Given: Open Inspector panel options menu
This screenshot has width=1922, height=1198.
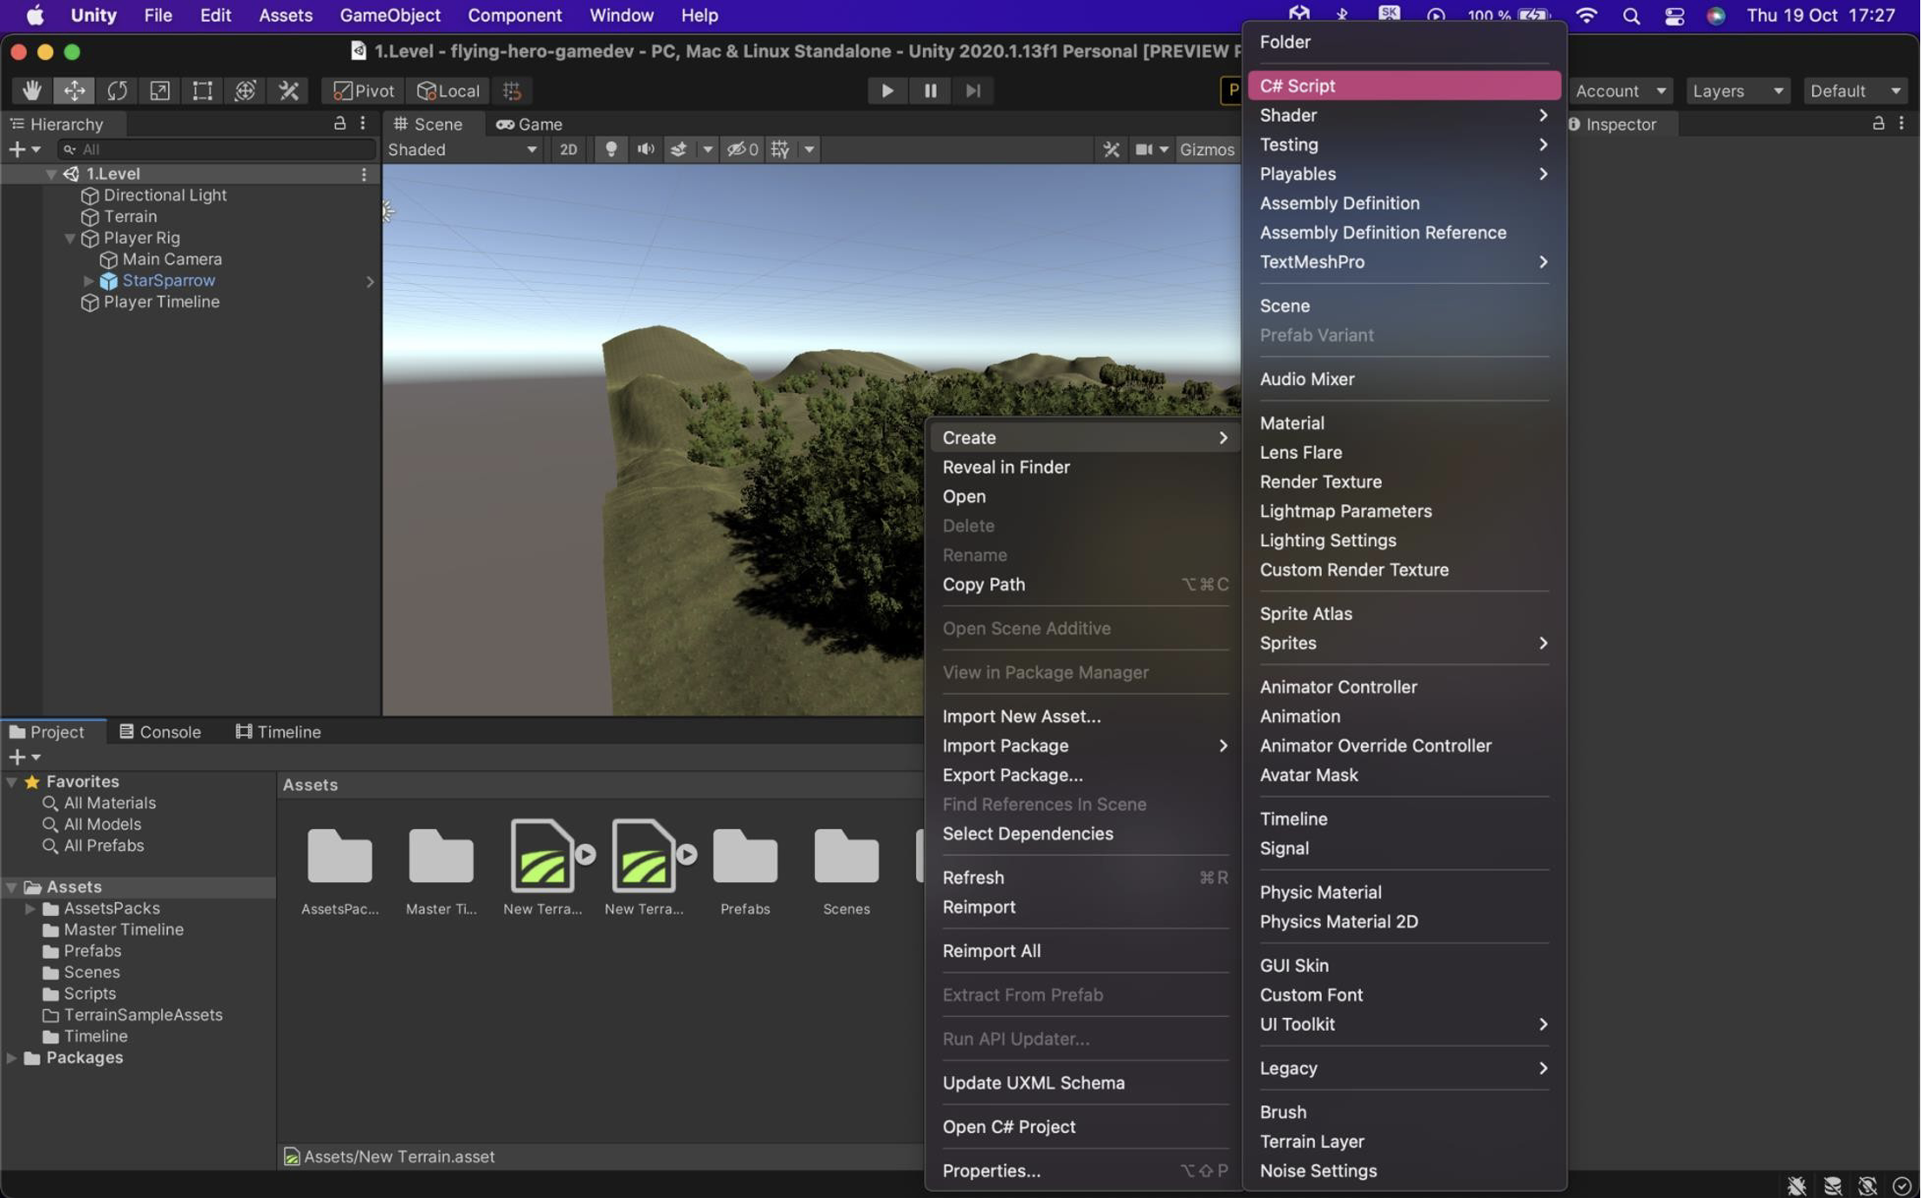Looking at the screenshot, I should pos(1903,124).
